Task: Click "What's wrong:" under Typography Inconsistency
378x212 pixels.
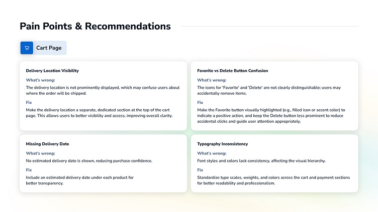Action: point(212,153)
